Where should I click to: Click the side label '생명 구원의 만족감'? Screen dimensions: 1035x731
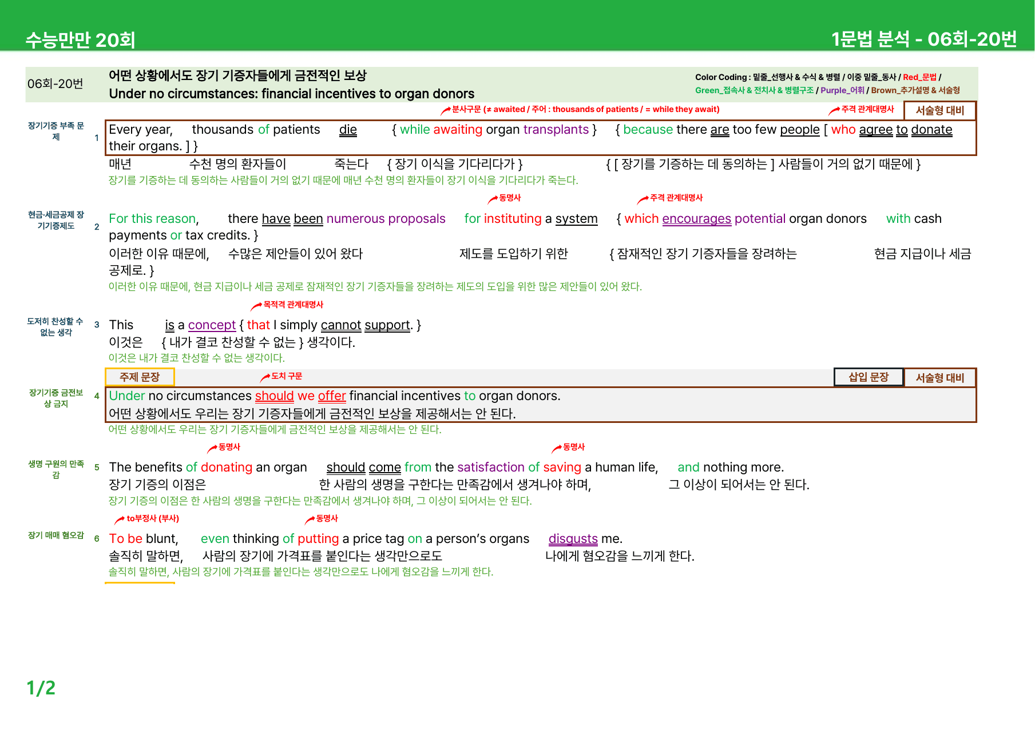56,469
